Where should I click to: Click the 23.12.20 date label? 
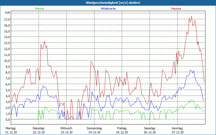click(66, 132)
